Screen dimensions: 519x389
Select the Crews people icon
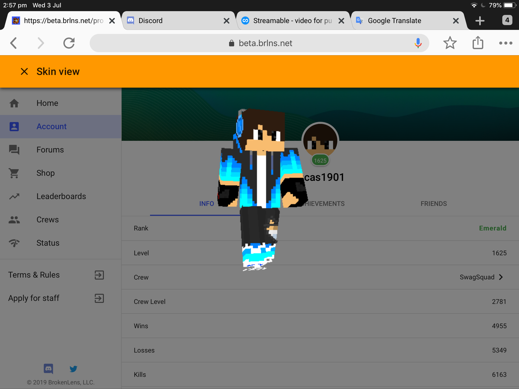tap(14, 220)
